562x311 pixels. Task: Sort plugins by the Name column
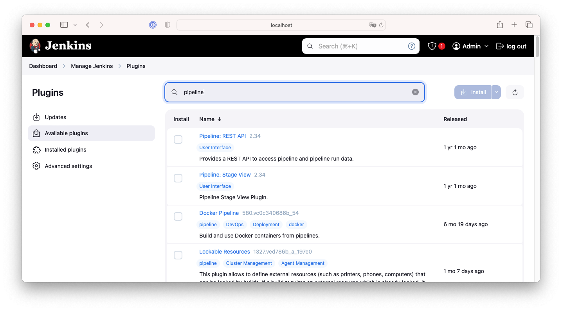click(x=211, y=119)
